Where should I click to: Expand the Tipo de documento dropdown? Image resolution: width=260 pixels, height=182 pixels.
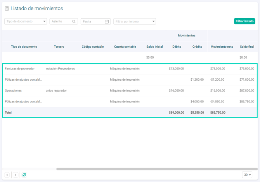point(44,22)
